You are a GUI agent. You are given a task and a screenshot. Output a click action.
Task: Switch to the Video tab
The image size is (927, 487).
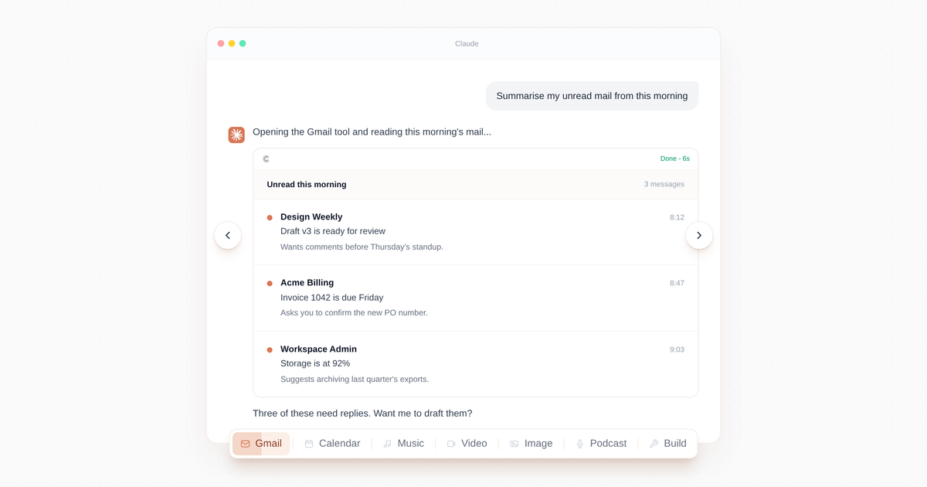[467, 444]
